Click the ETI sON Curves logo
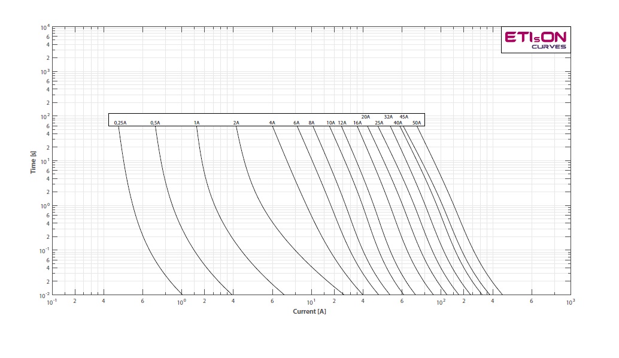 [x=535, y=41]
